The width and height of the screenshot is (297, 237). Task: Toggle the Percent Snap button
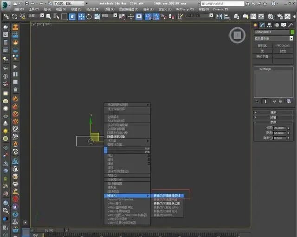pyautogui.click(x=163, y=17)
